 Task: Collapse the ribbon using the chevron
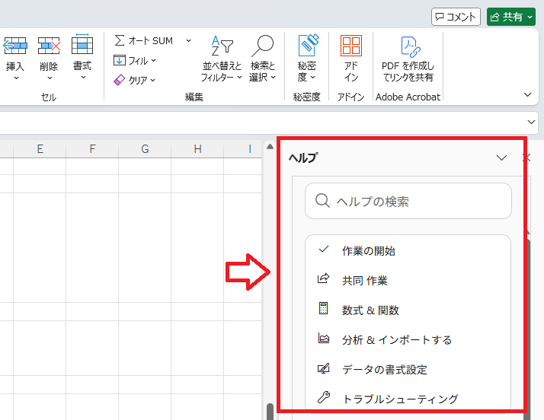(527, 94)
